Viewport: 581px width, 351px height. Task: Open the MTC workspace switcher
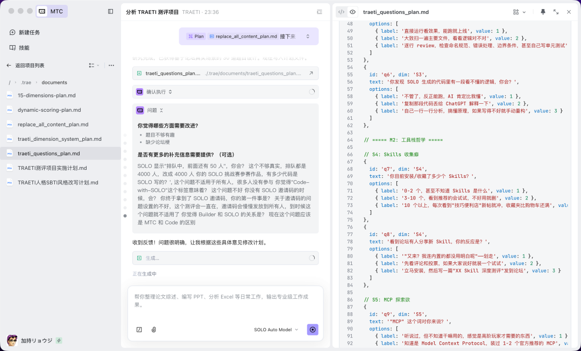tap(51, 11)
